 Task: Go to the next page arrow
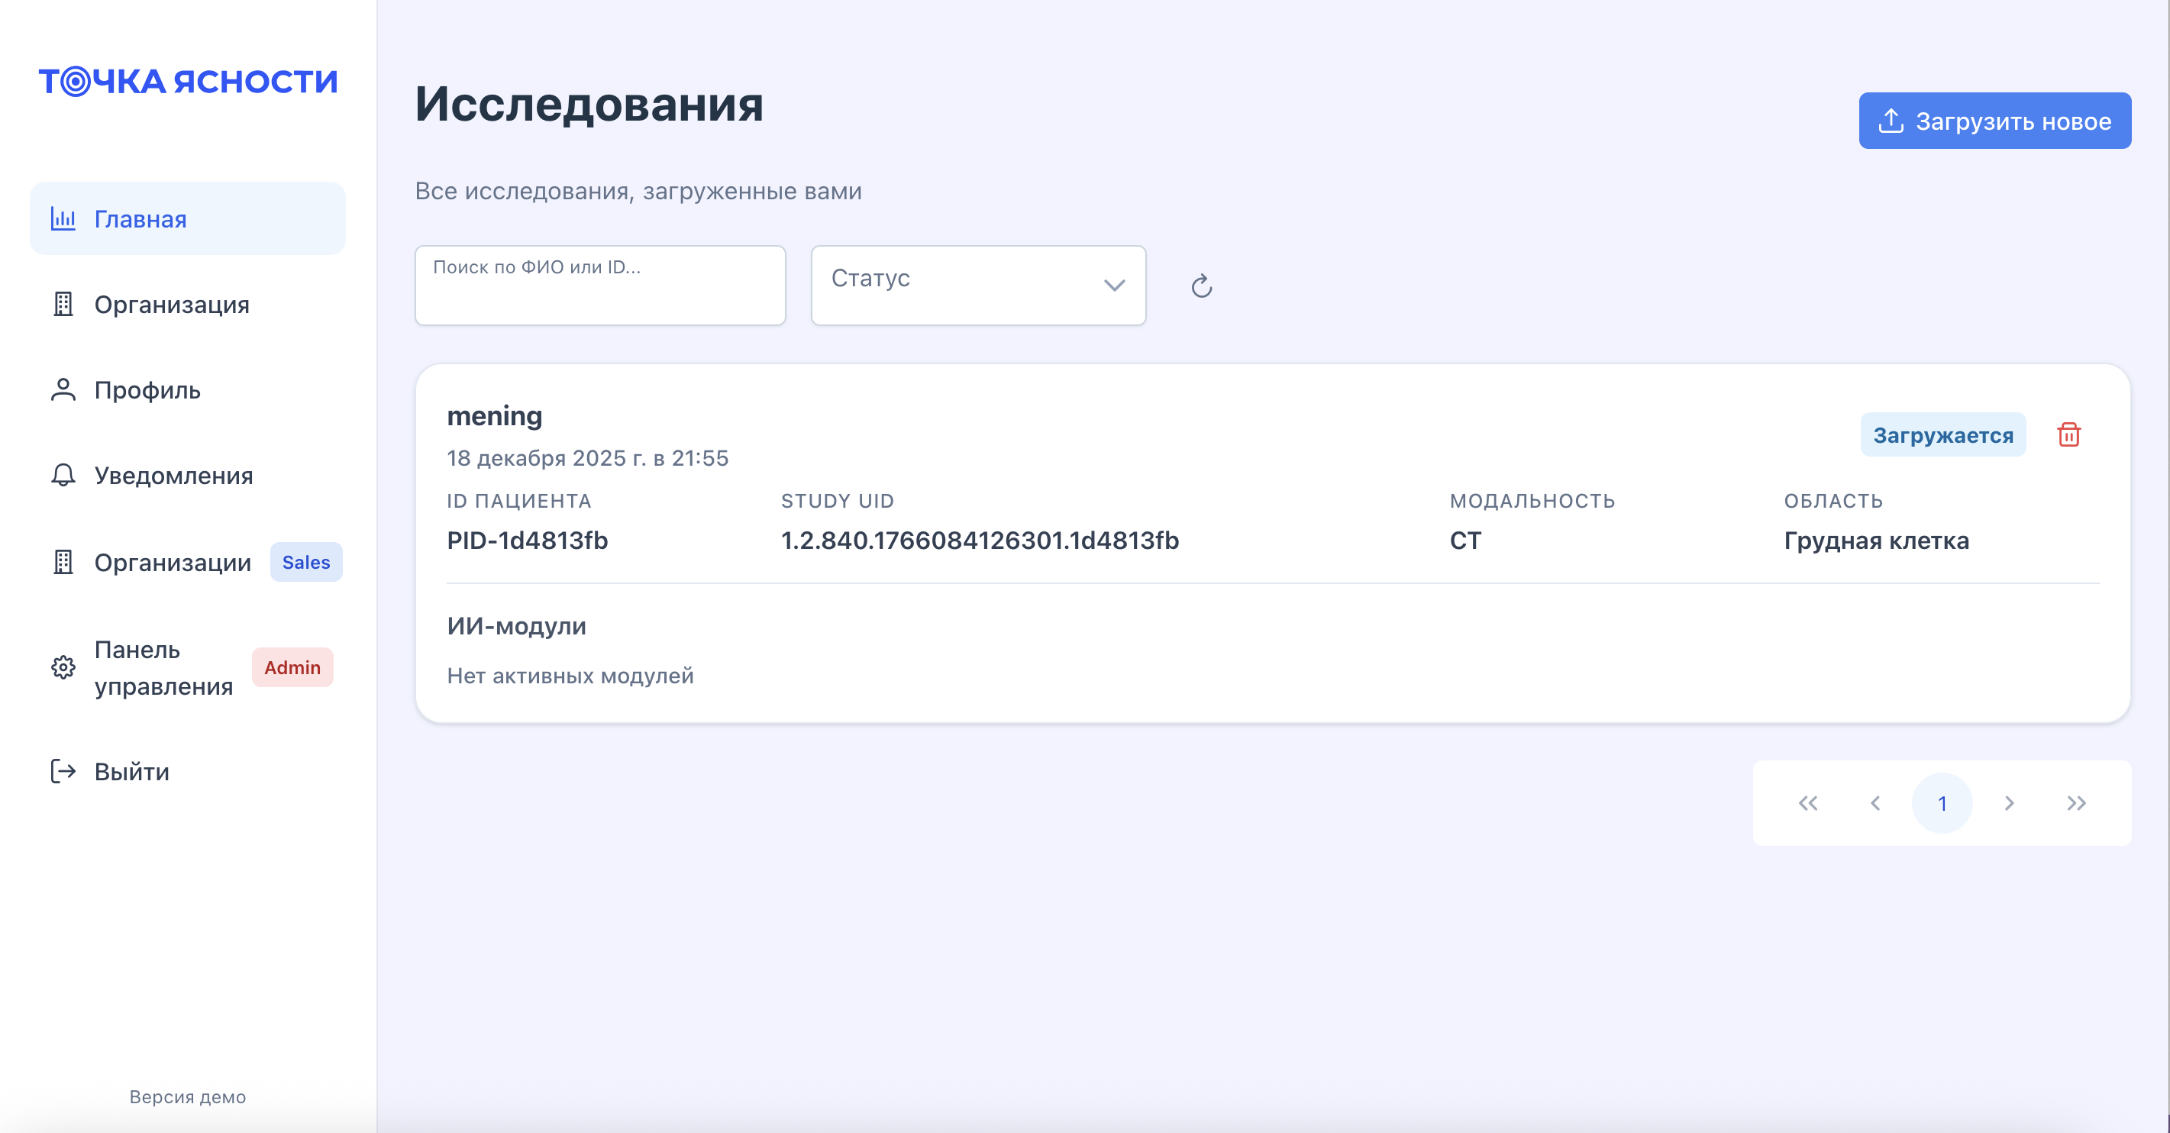[2009, 802]
